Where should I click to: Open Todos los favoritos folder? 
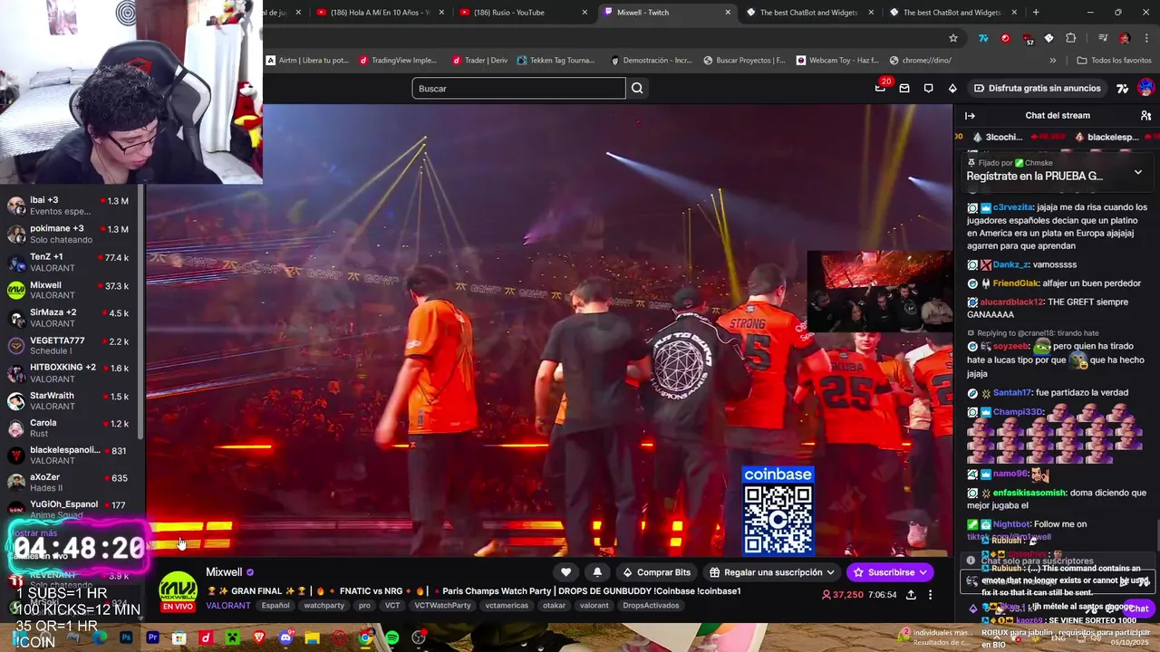click(x=1114, y=61)
